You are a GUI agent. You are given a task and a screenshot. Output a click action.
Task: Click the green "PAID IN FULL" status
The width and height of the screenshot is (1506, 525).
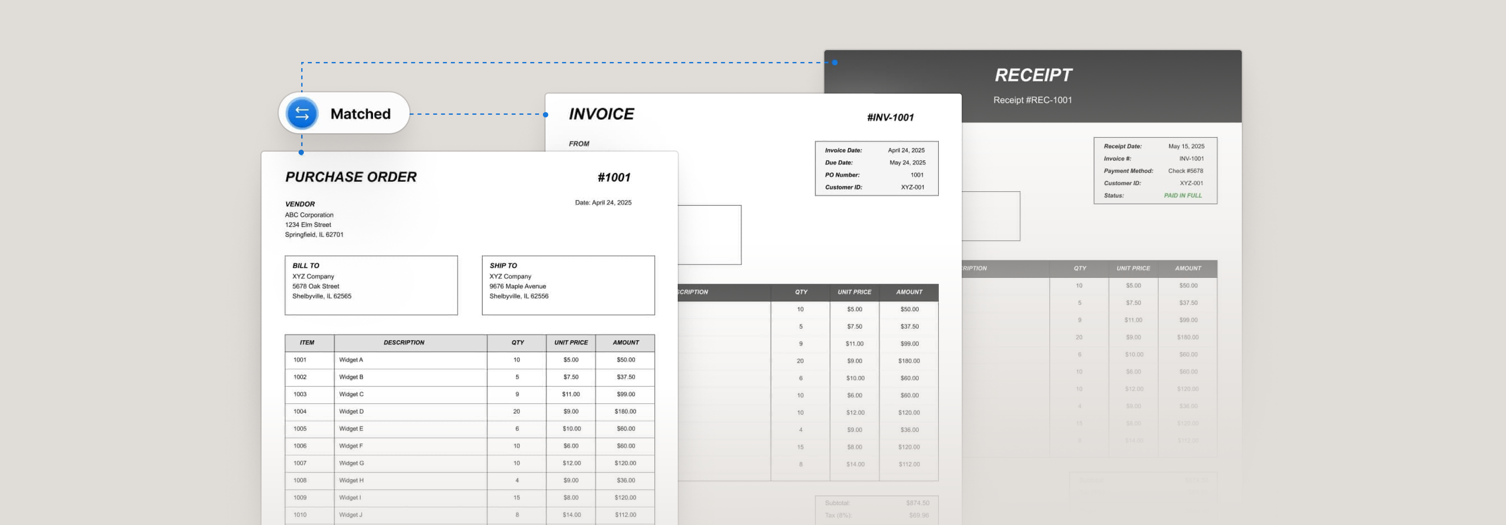pos(1183,196)
